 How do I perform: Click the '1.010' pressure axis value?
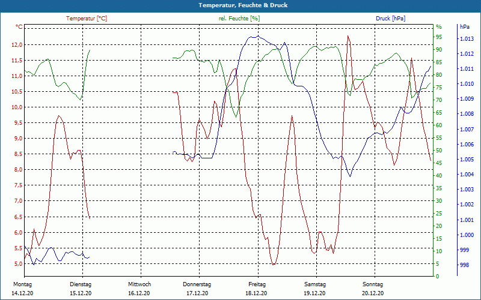click(x=467, y=84)
